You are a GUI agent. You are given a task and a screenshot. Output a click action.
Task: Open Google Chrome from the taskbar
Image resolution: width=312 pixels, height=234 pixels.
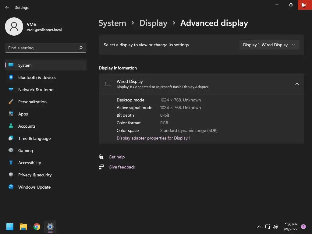[x=37, y=227]
